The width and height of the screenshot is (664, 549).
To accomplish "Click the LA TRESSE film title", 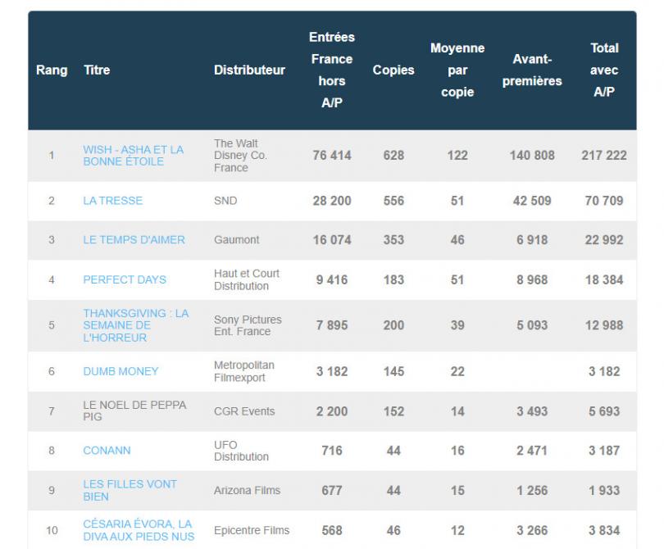I will (x=113, y=201).
